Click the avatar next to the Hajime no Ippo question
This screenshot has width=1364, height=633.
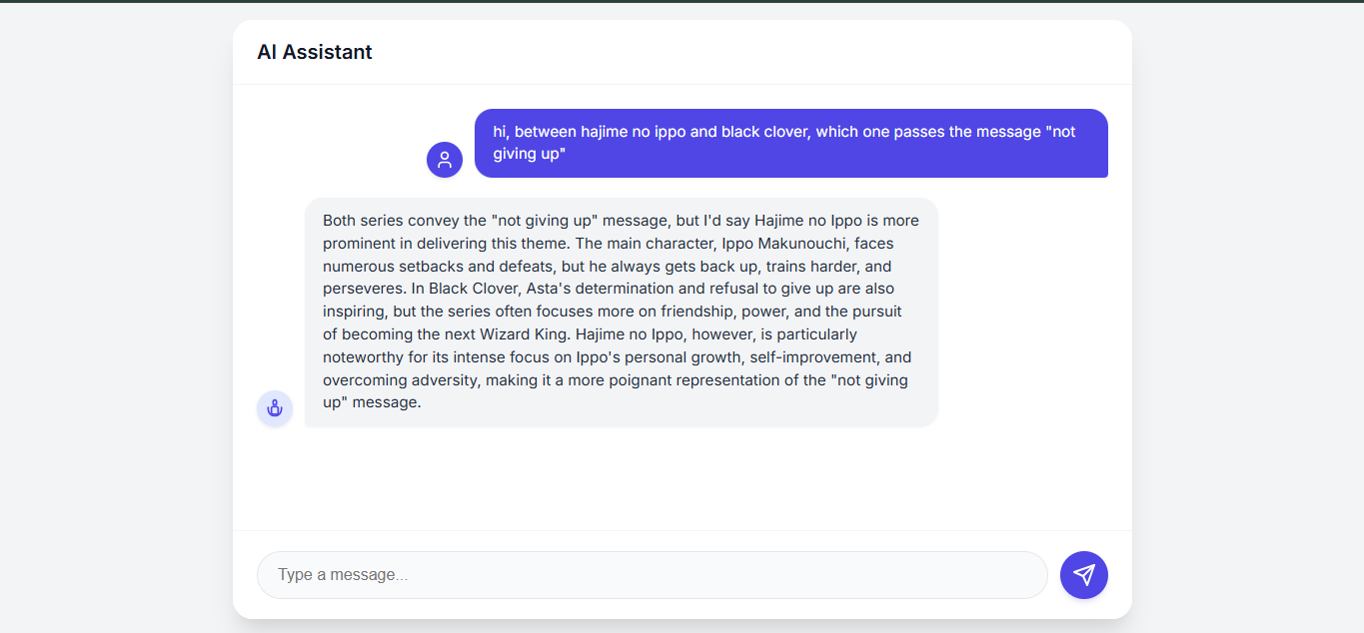[x=445, y=159]
